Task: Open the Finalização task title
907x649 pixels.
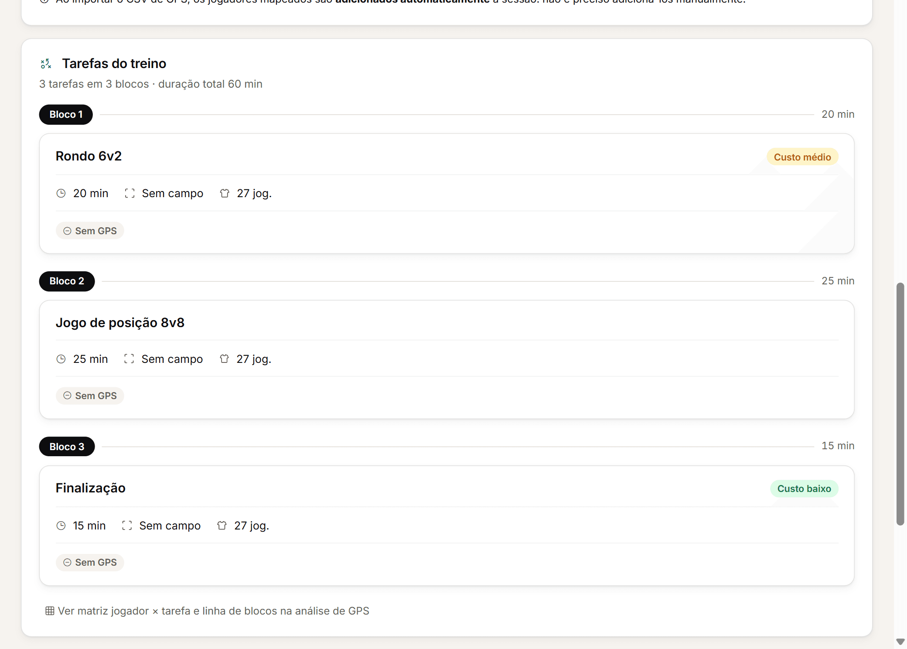Action: pos(91,488)
